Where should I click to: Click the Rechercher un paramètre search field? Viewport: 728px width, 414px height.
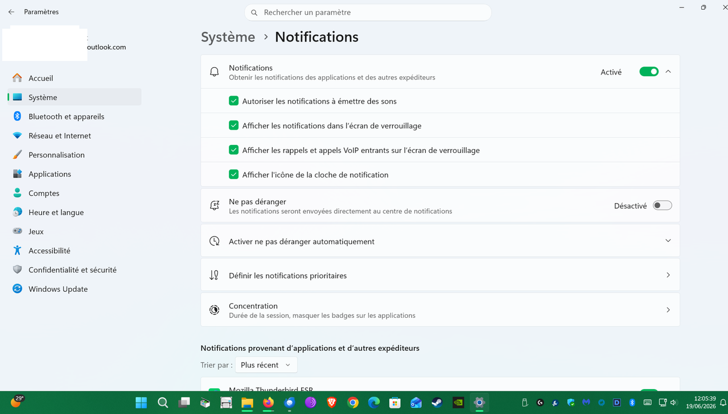368,13
